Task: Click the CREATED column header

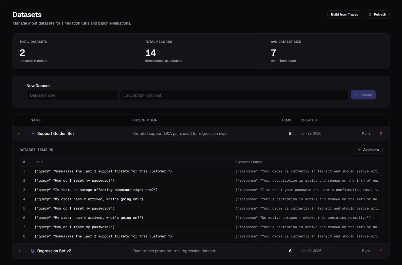Action: point(309,120)
